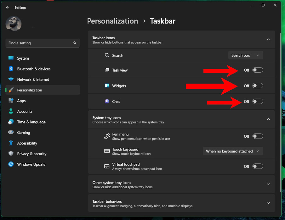The height and width of the screenshot is (220, 285).
Task: Click the Widgets icon in Taskbar items
Action: tap(107, 86)
